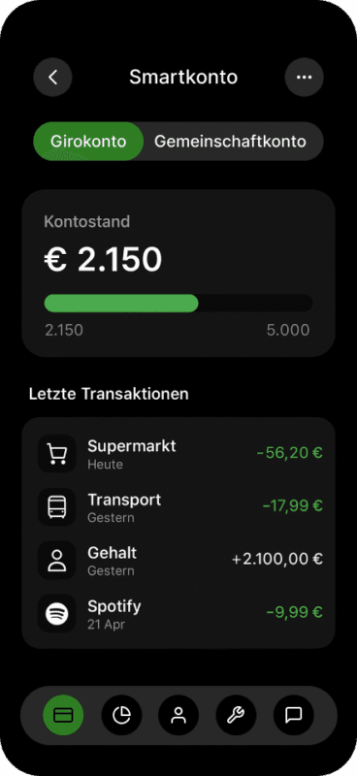Click the Letzte Transaktionen heading
The width and height of the screenshot is (357, 776).
point(109,394)
